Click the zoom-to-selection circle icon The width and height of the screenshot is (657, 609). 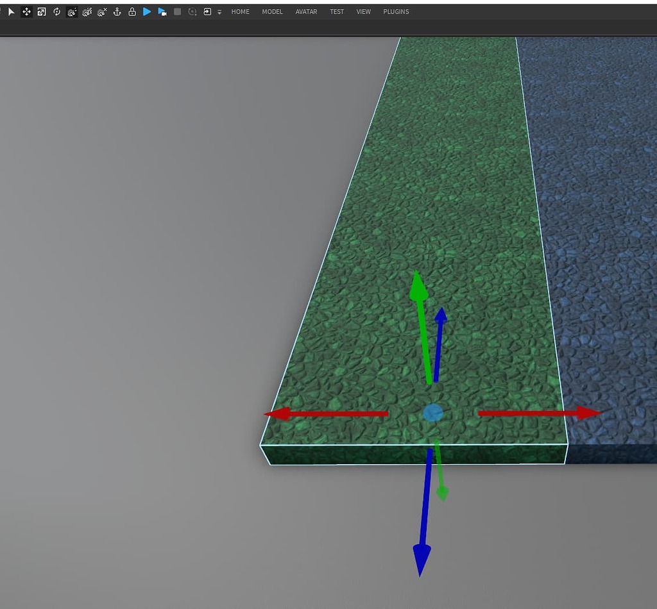tap(192, 12)
